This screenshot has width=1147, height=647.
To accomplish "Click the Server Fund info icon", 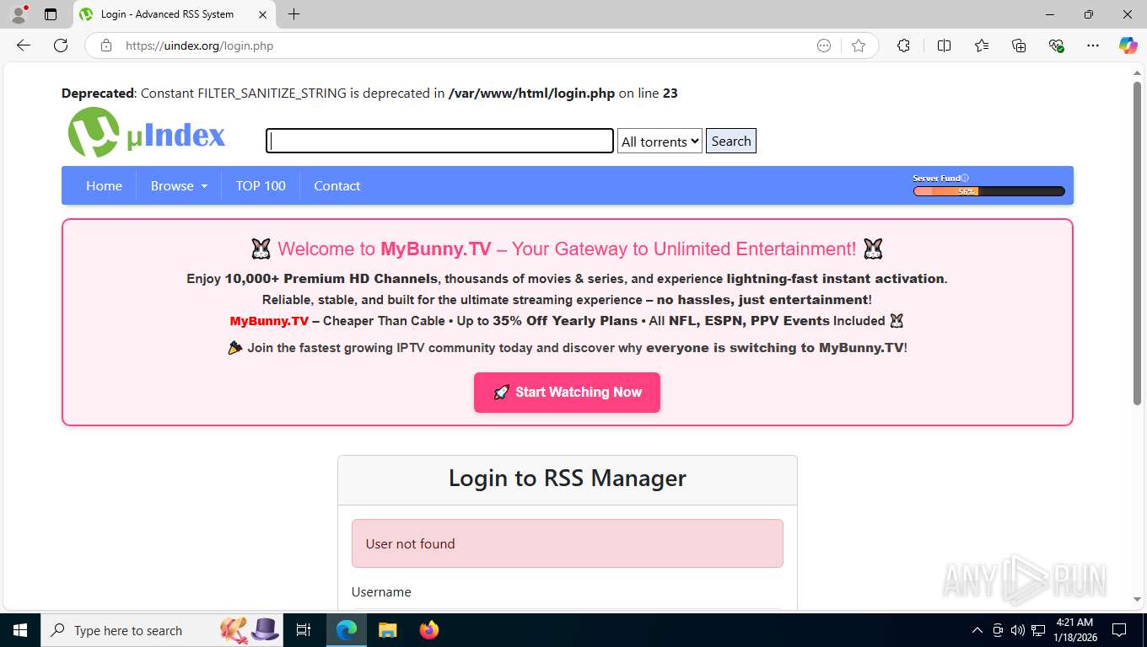I will coord(966,178).
